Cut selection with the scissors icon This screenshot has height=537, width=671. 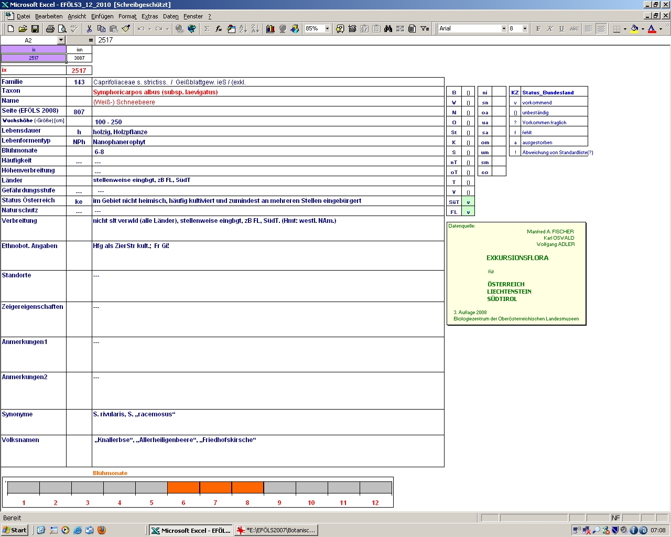(89, 29)
